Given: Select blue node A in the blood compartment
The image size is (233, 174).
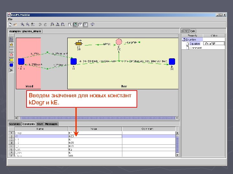Looking at the screenshot, I should [21, 62].
